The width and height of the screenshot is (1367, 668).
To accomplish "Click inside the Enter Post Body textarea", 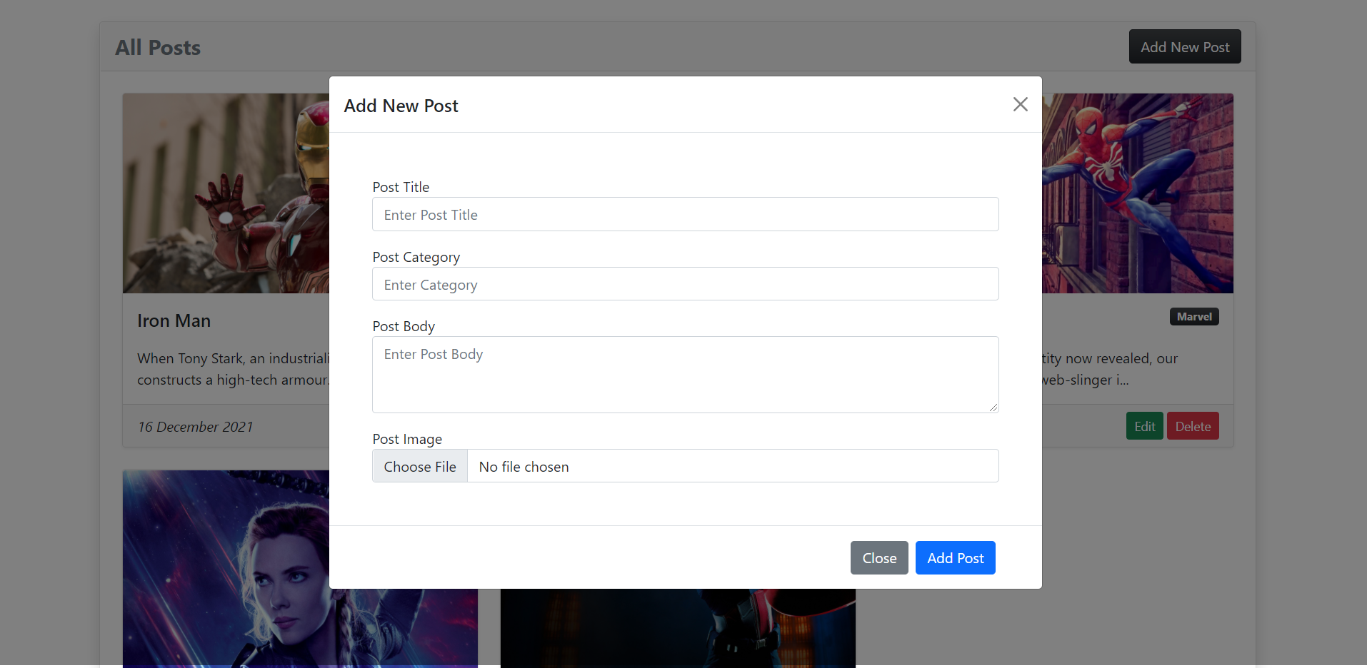I will click(684, 375).
